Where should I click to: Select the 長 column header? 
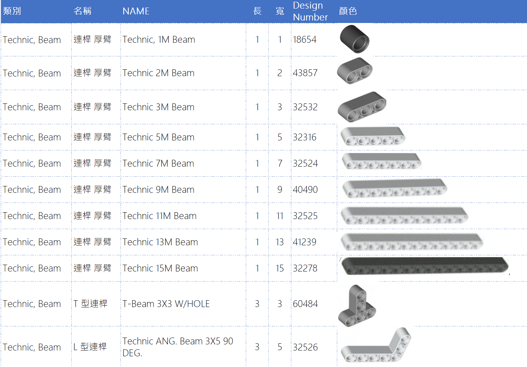tap(257, 11)
